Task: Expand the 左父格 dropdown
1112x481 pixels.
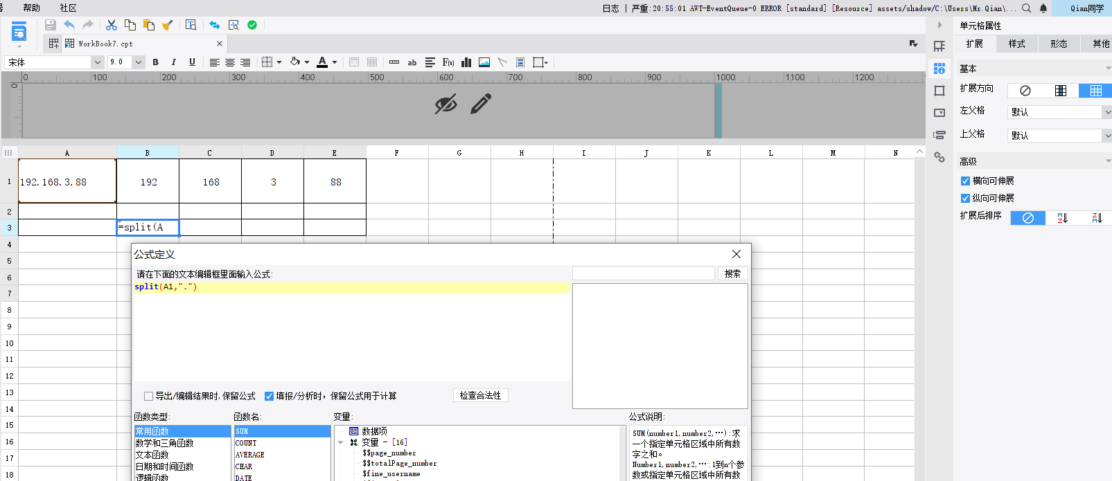Action: [1106, 112]
